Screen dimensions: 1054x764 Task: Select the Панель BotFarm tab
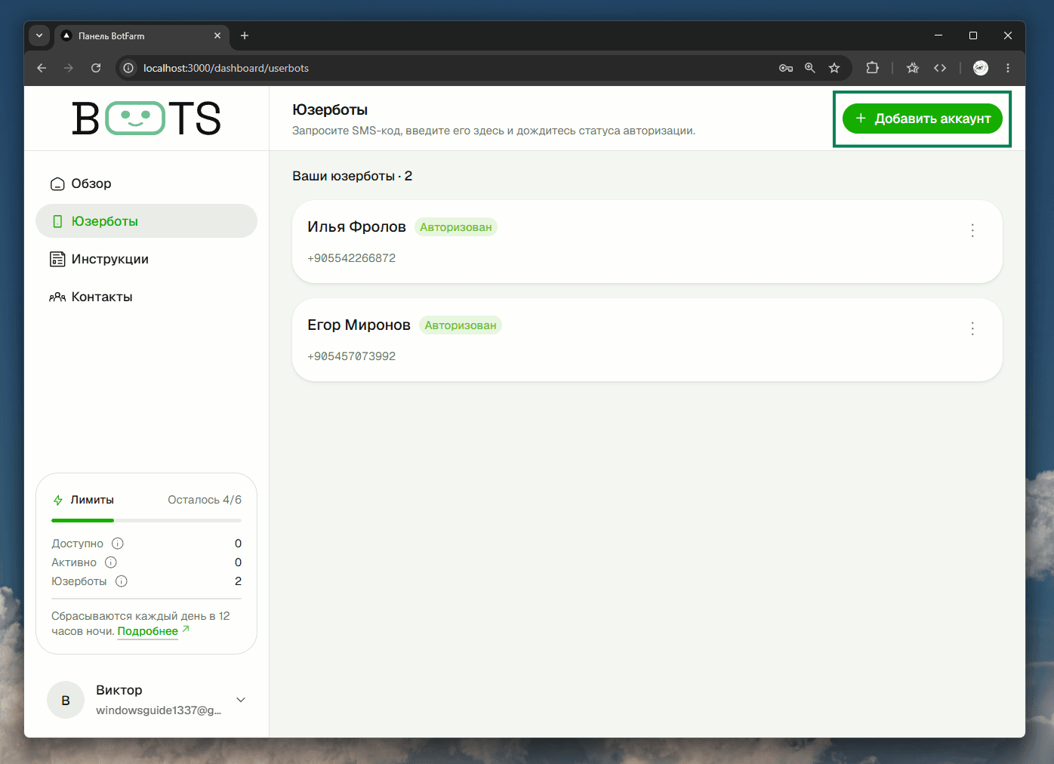[141, 35]
